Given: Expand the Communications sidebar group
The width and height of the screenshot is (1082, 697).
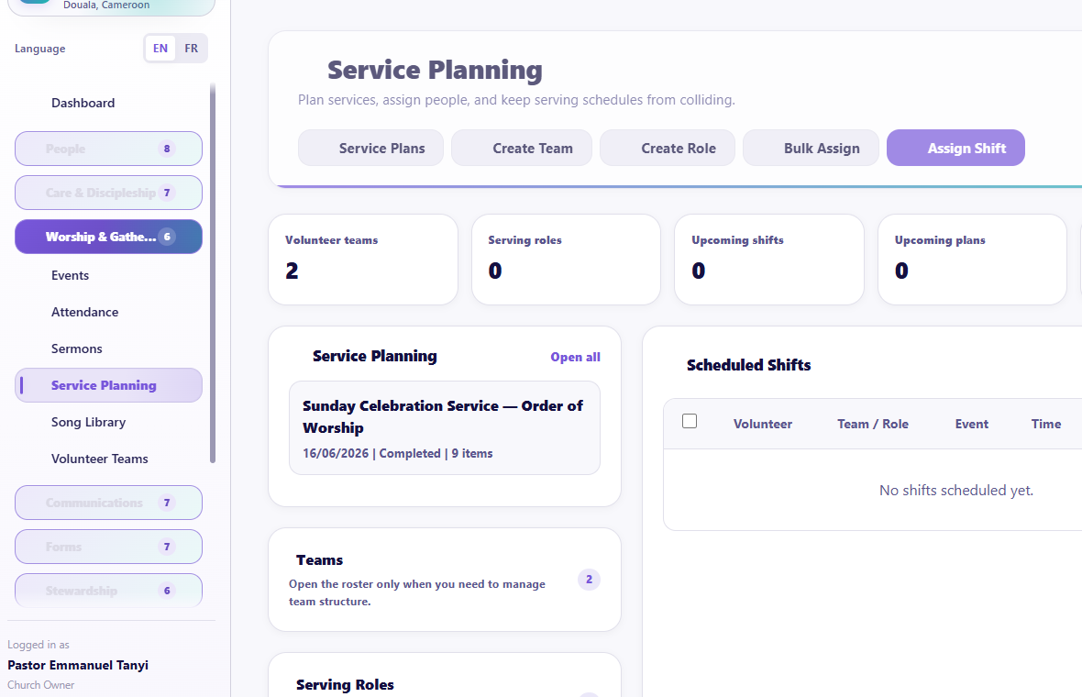Looking at the screenshot, I should [x=108, y=503].
